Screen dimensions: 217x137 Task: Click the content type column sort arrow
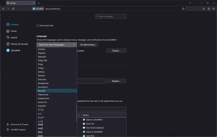tap(79, 115)
